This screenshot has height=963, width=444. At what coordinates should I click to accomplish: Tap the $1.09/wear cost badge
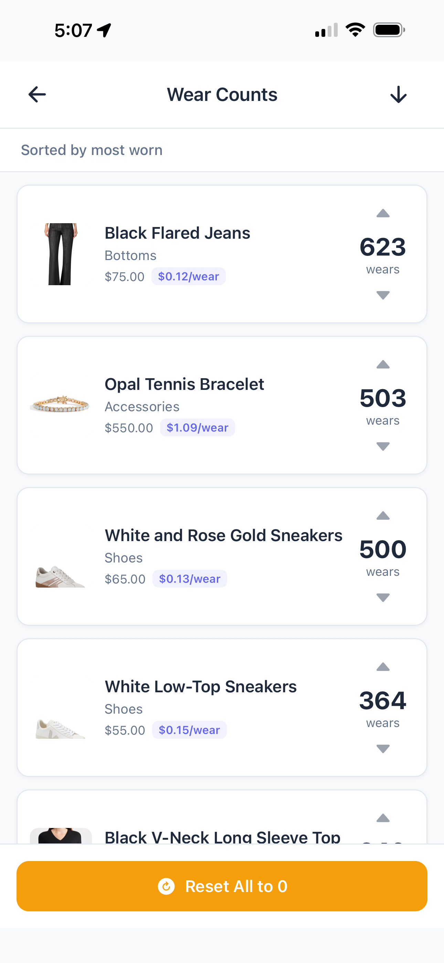point(197,428)
